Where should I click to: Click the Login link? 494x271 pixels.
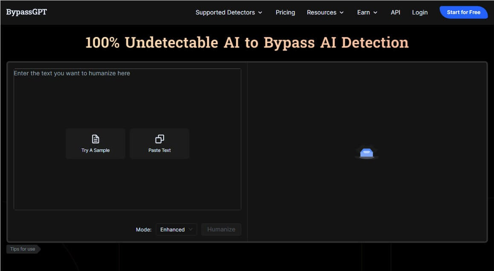point(420,12)
